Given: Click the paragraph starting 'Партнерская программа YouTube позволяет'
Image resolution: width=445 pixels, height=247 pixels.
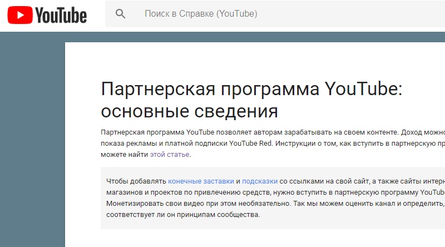Looking at the screenshot, I should tap(273, 144).
